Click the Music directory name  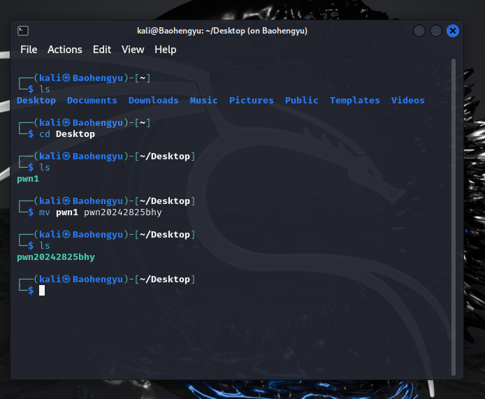point(203,101)
